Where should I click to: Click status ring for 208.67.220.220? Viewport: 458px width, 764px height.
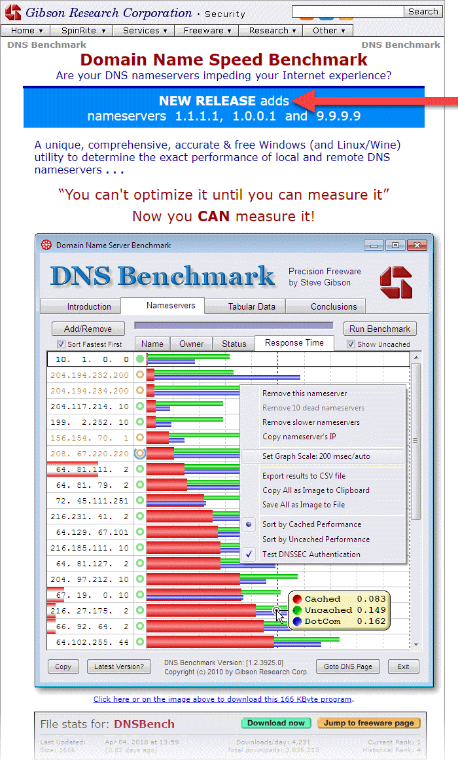(x=140, y=453)
